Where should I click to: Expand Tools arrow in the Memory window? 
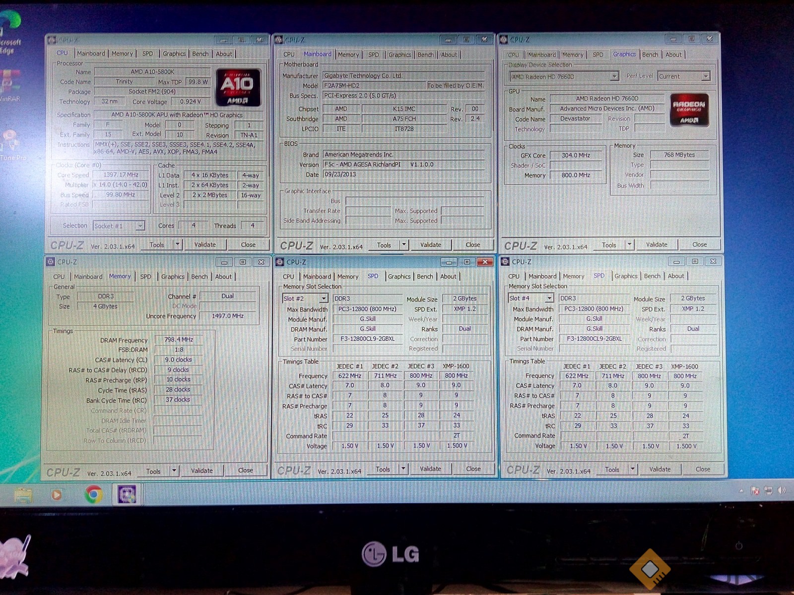tap(174, 471)
